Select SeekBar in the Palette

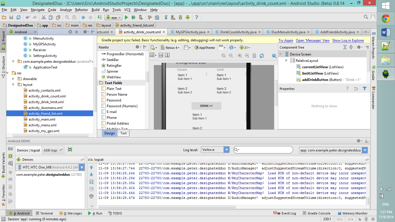[x=112, y=60]
